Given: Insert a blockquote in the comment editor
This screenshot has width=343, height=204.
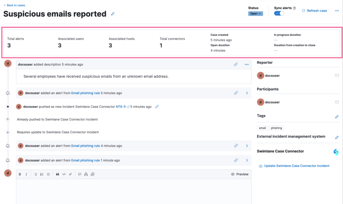Looking at the screenshot, I should [58, 174].
